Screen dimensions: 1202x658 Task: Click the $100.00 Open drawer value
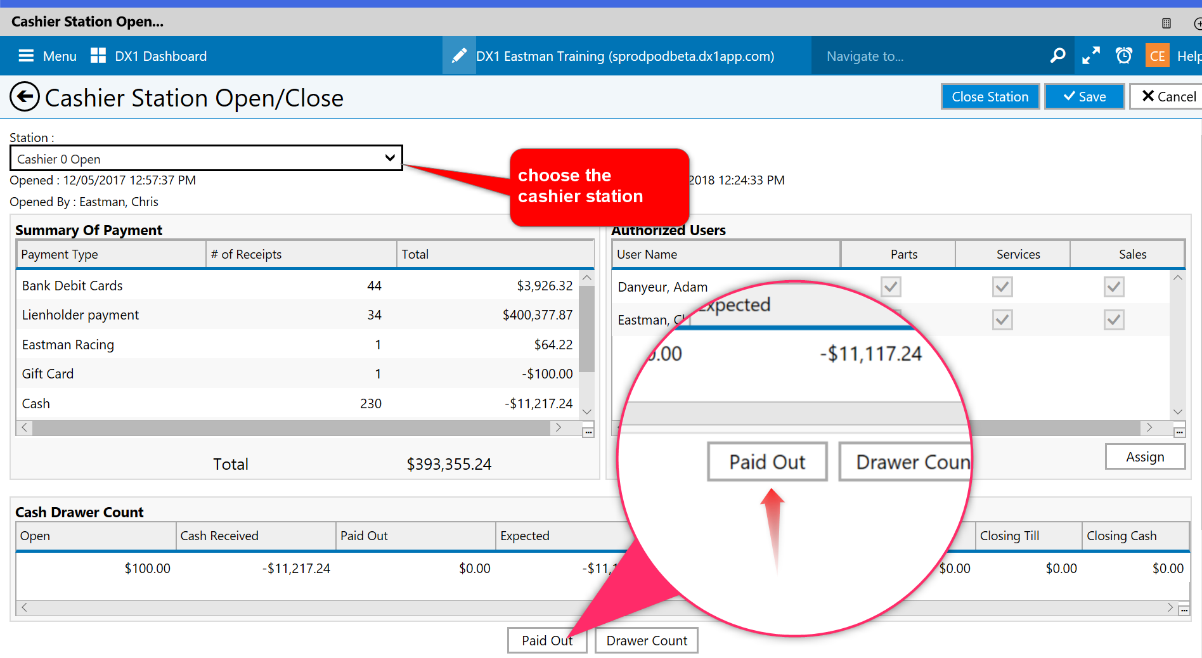pos(147,568)
